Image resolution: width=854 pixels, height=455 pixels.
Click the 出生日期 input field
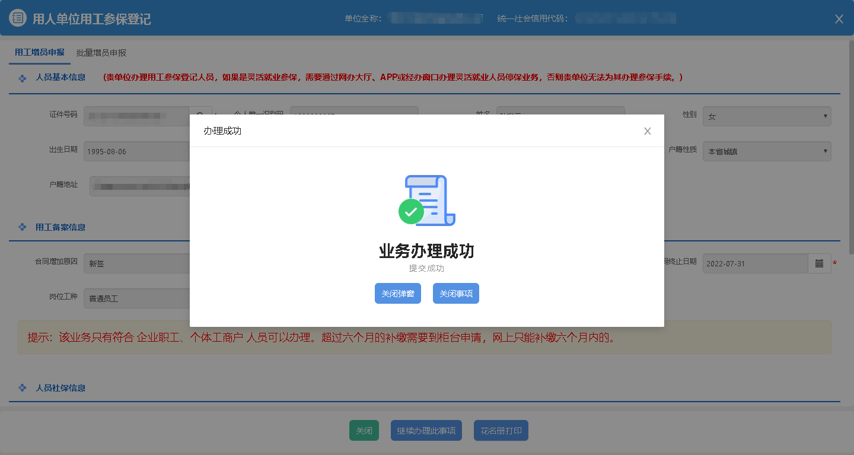tap(136, 151)
